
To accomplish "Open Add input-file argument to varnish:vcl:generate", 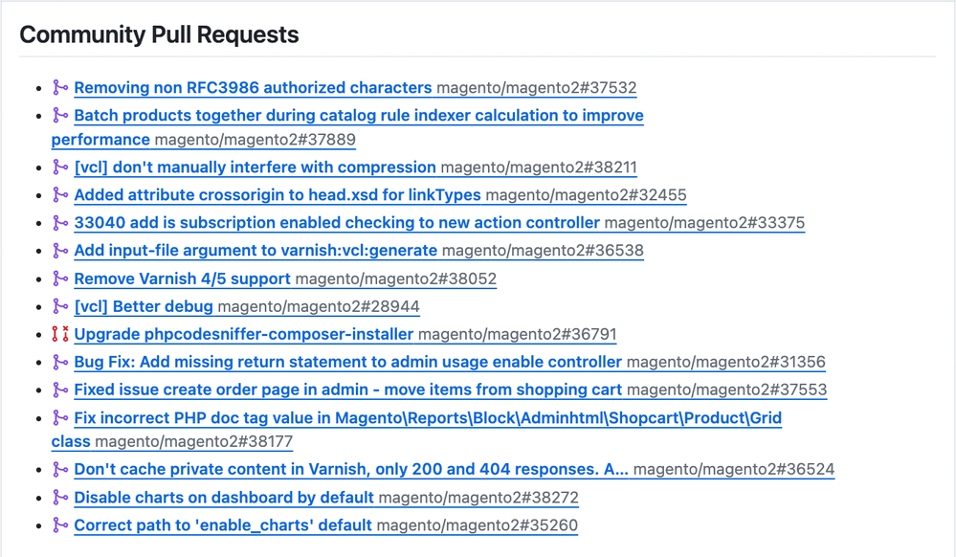I will coord(256,251).
